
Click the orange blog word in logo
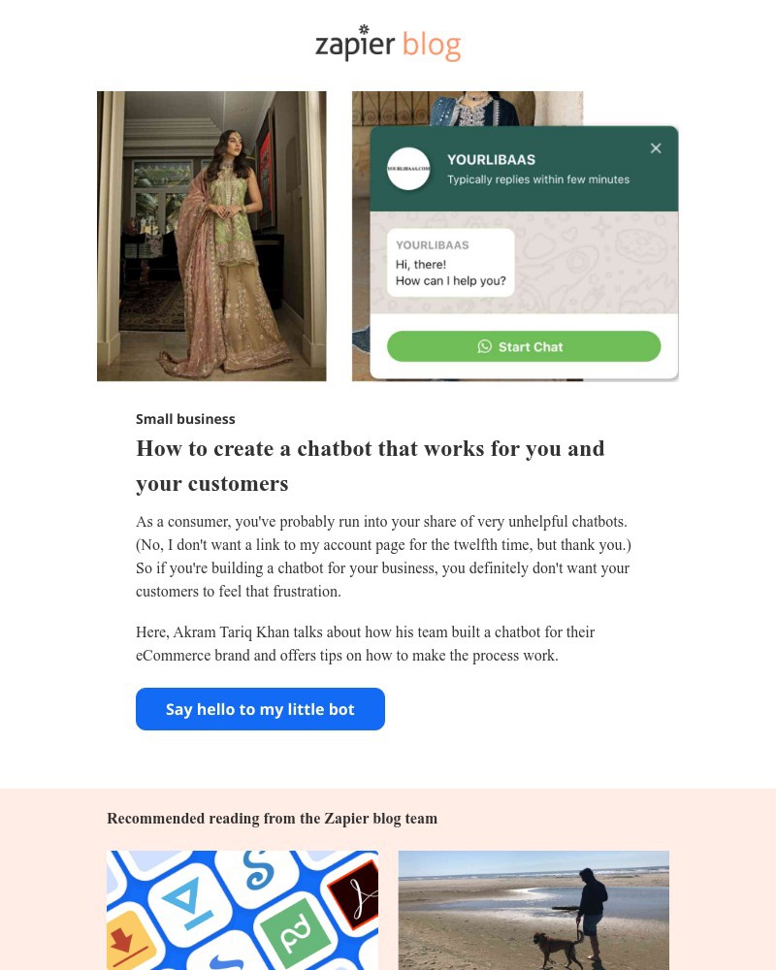click(432, 46)
